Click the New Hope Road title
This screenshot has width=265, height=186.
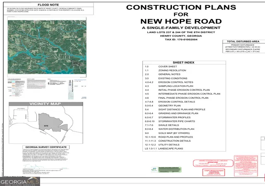[181, 21]
